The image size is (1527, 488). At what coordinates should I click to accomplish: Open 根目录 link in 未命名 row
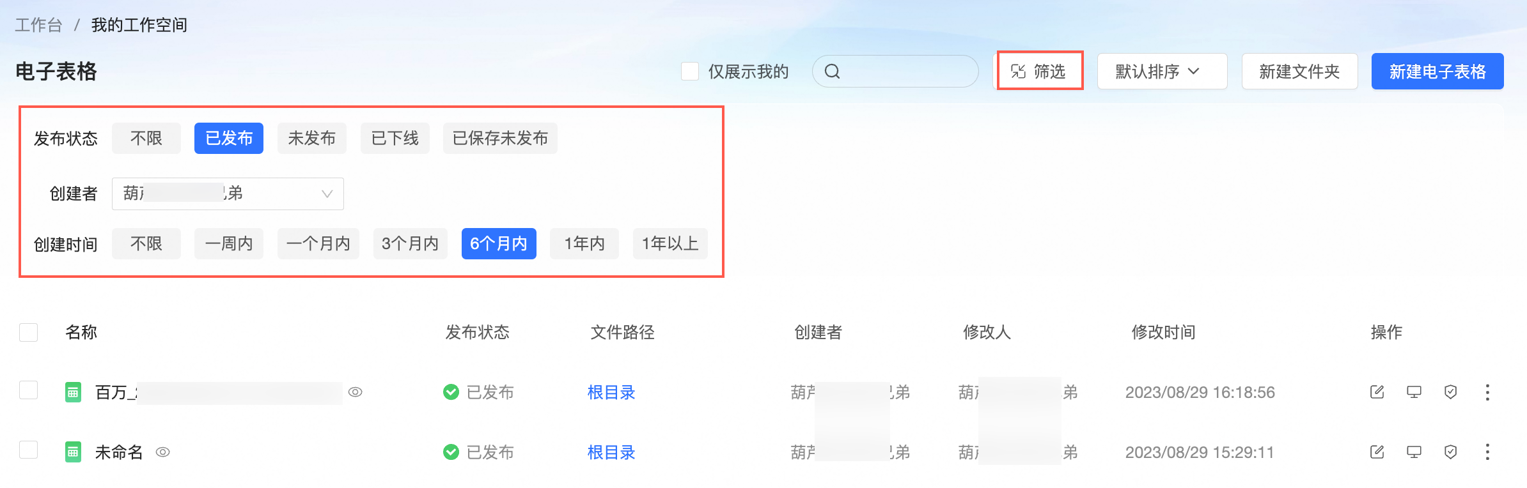(611, 452)
